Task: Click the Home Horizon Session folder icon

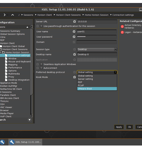Action: tap(4, 52)
